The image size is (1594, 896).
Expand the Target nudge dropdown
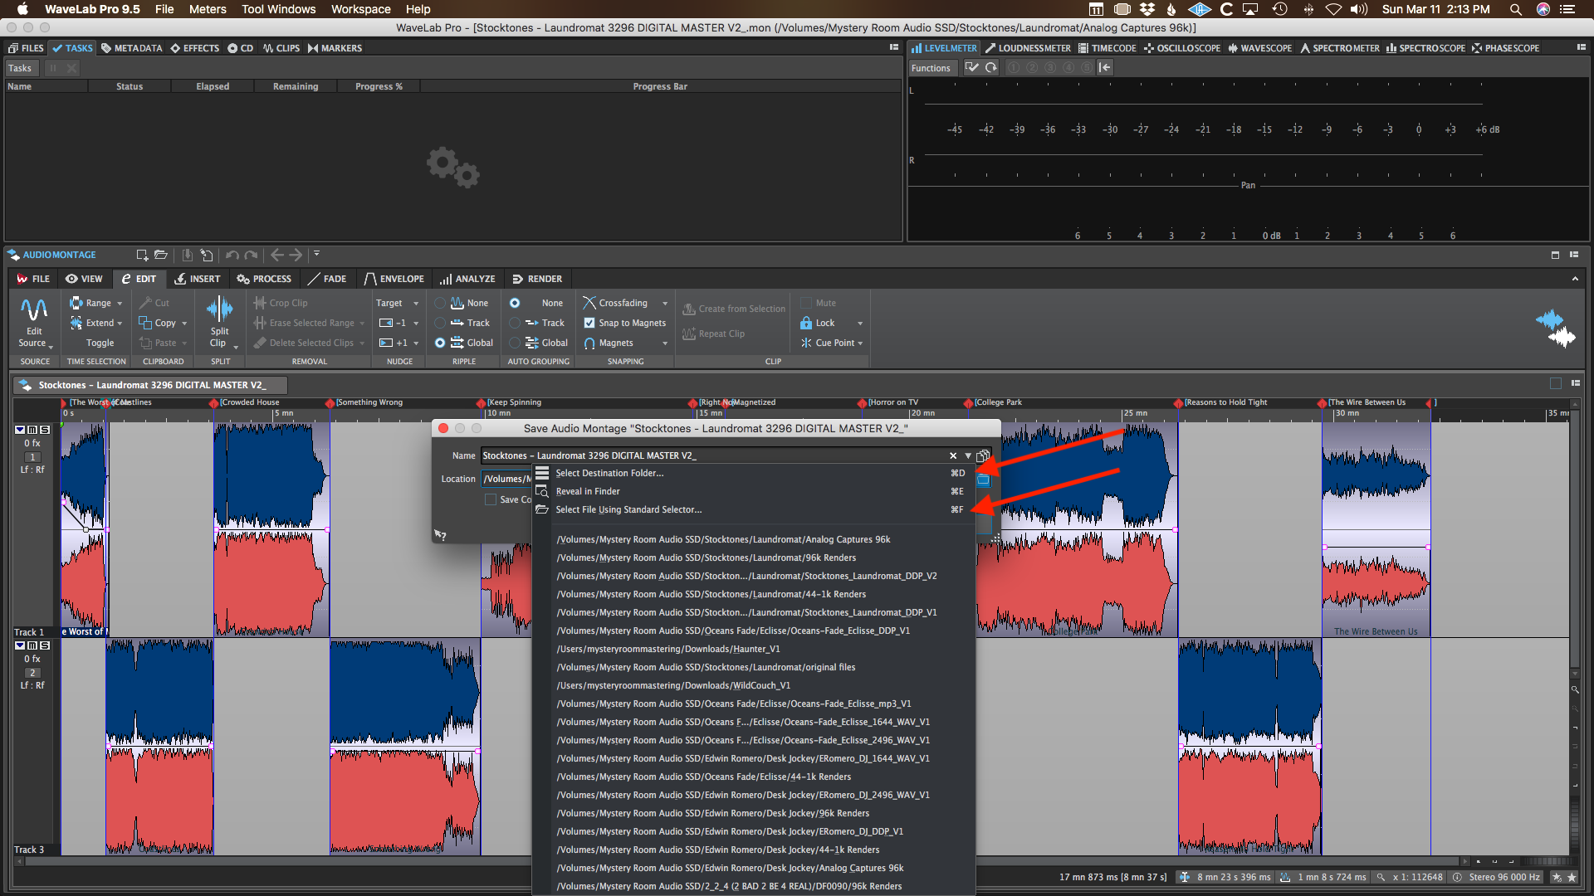click(416, 303)
